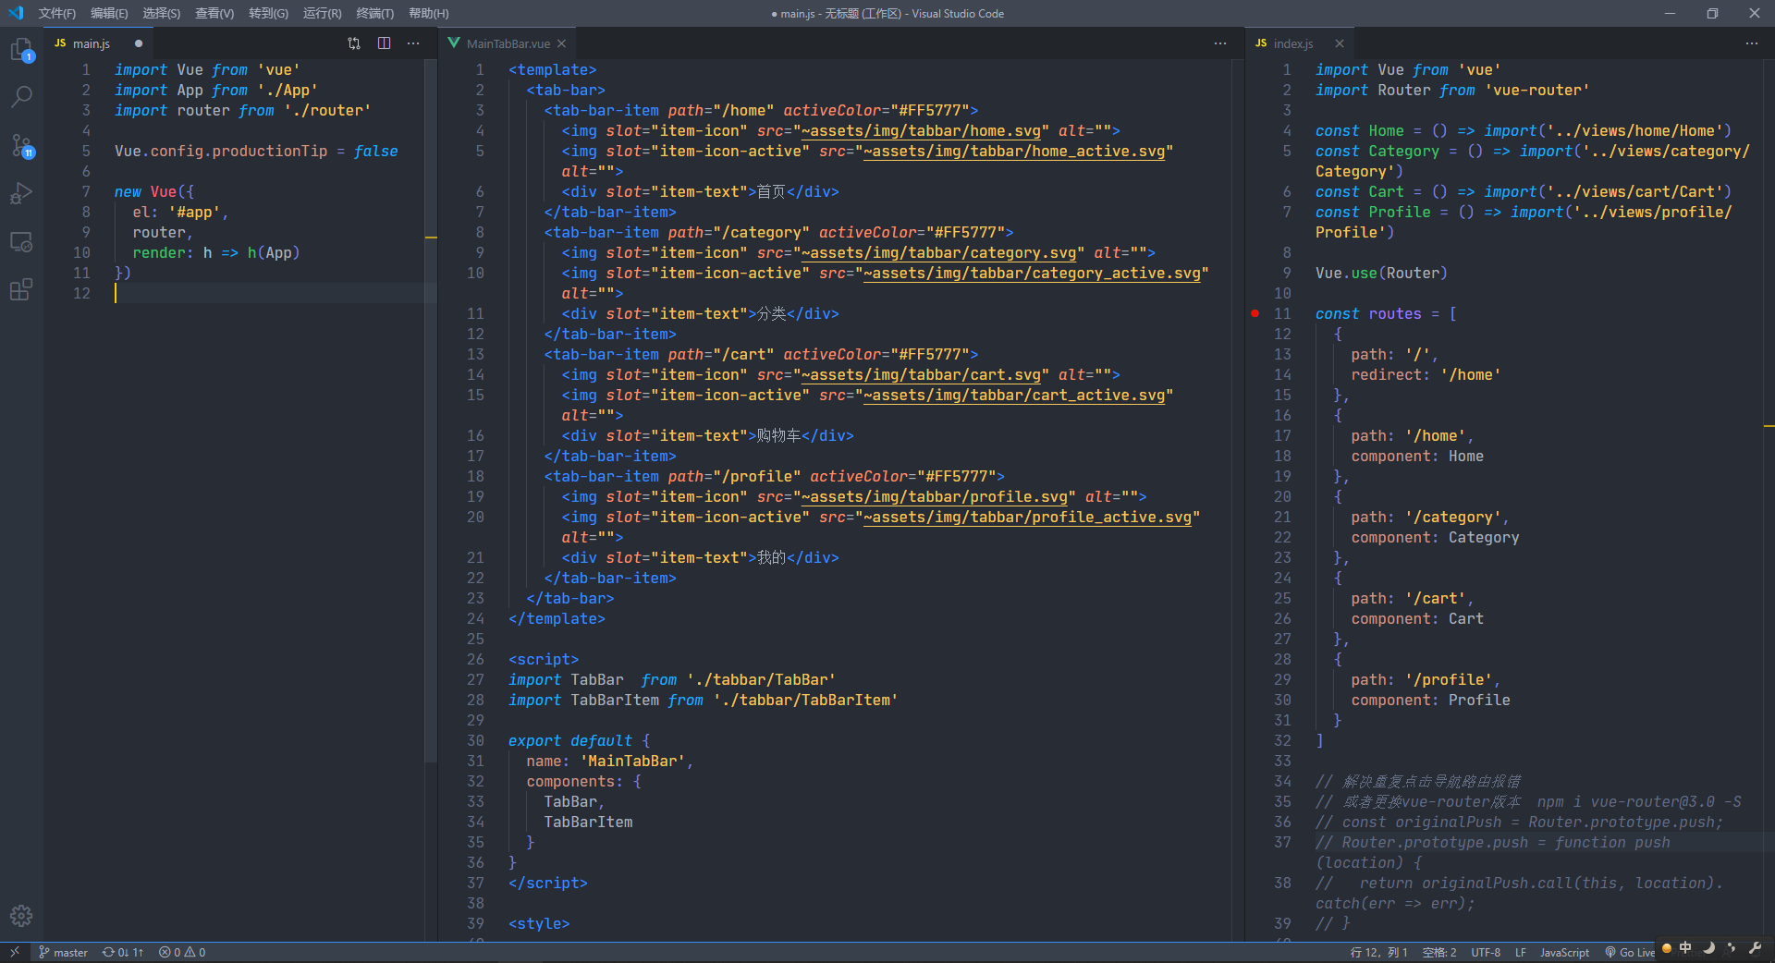
Task: Click '购物车' item text in template
Action: [778, 436]
